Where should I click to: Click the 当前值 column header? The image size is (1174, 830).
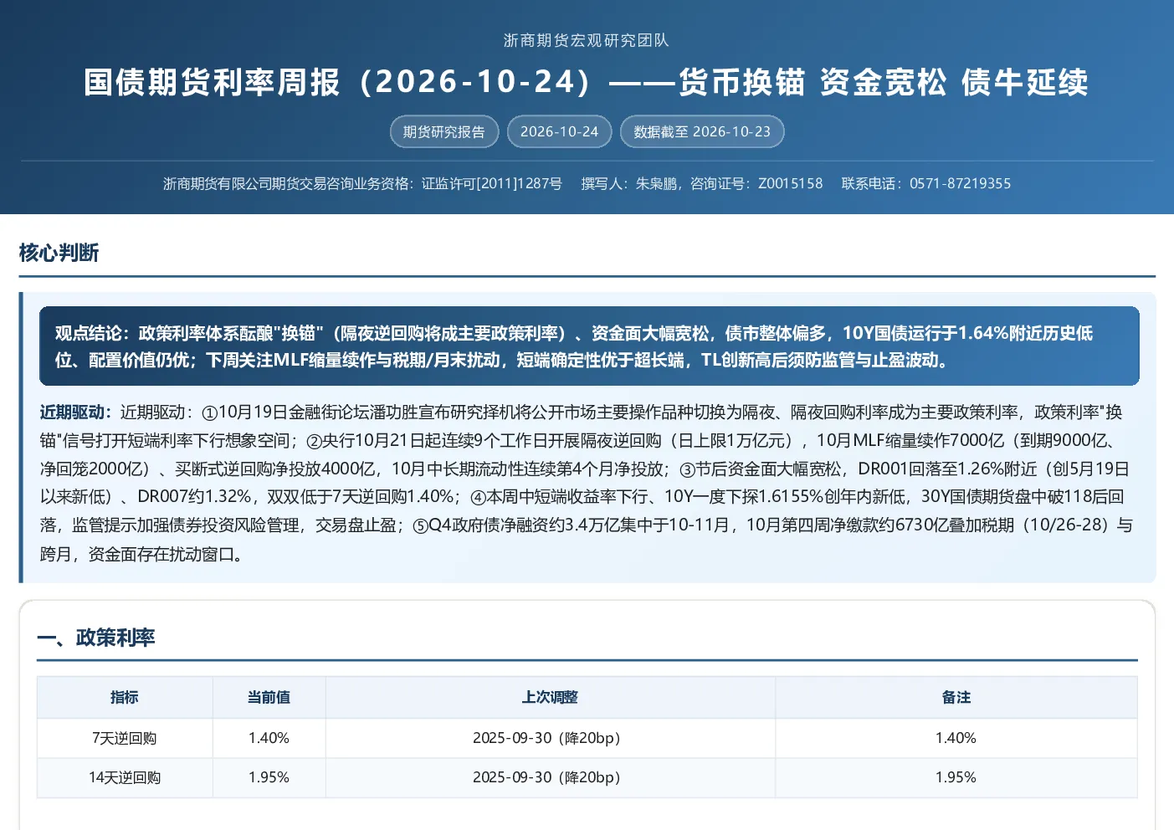point(269,697)
